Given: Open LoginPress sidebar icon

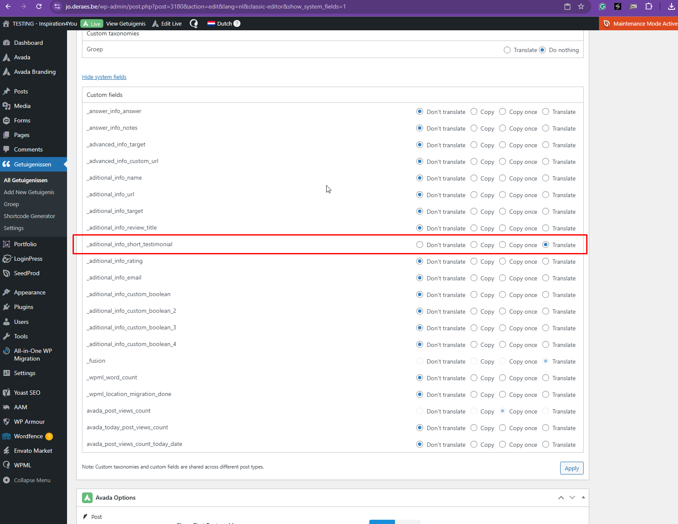Looking at the screenshot, I should [x=6, y=259].
